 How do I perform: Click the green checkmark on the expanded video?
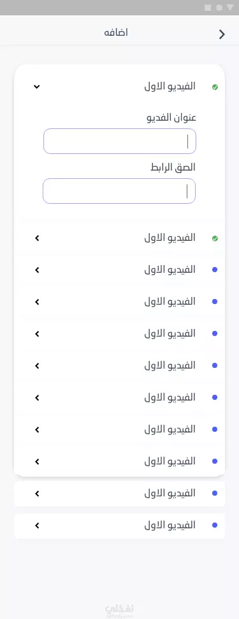pos(215,88)
